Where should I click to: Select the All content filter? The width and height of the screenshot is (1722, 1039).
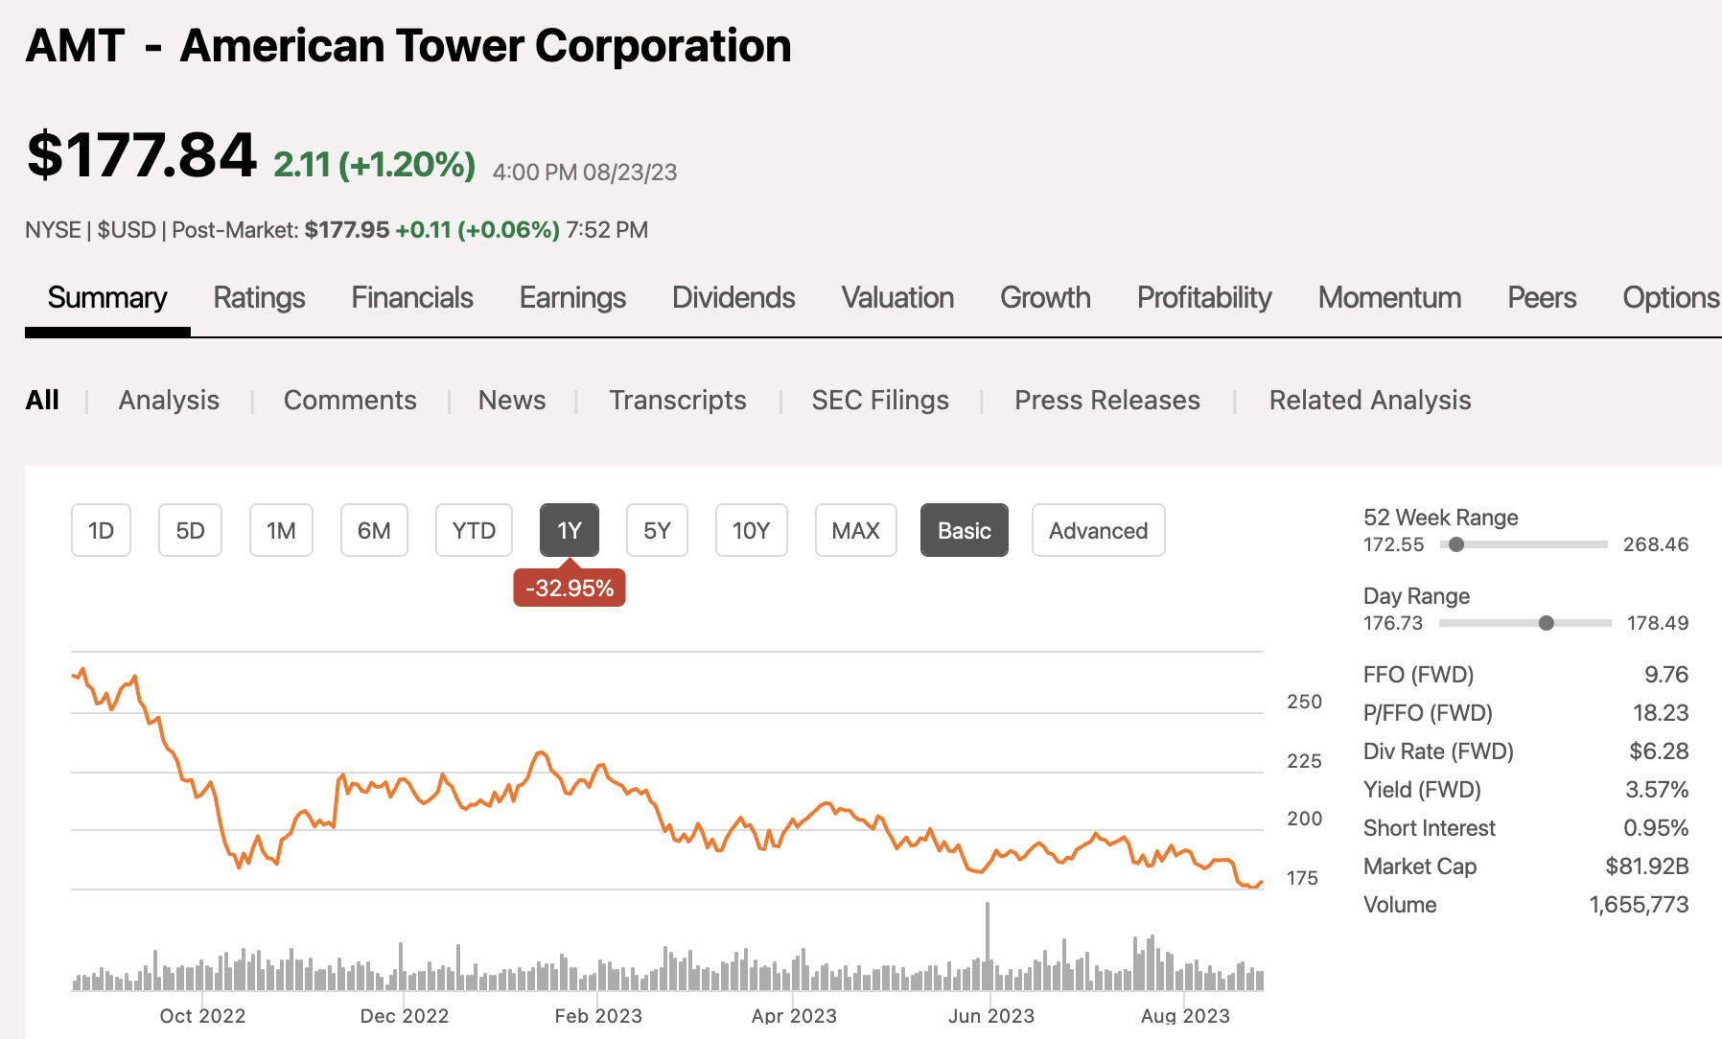click(x=42, y=400)
